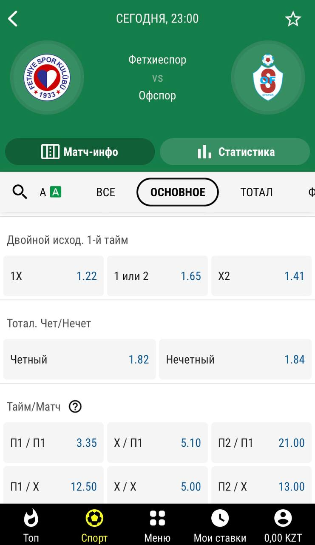Select the ОСНОВНОЕ markets tab
Screen dimensions: 315x545
178,192
